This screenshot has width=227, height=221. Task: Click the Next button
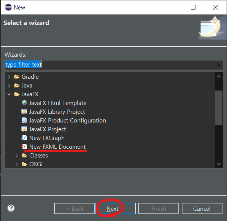point(115,208)
